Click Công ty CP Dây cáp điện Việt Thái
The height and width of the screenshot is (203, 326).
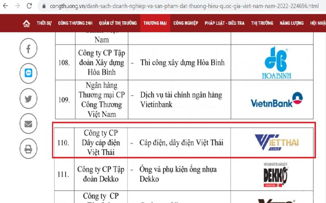point(101,143)
